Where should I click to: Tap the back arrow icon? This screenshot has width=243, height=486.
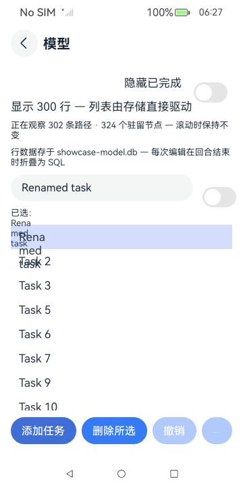pyautogui.click(x=24, y=43)
